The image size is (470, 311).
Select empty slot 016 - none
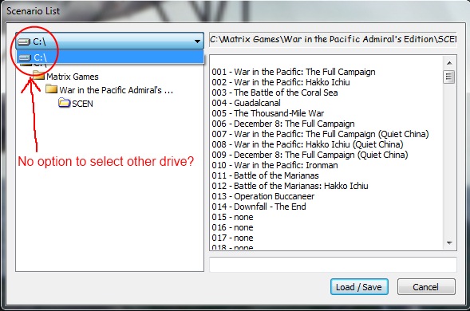point(232,227)
